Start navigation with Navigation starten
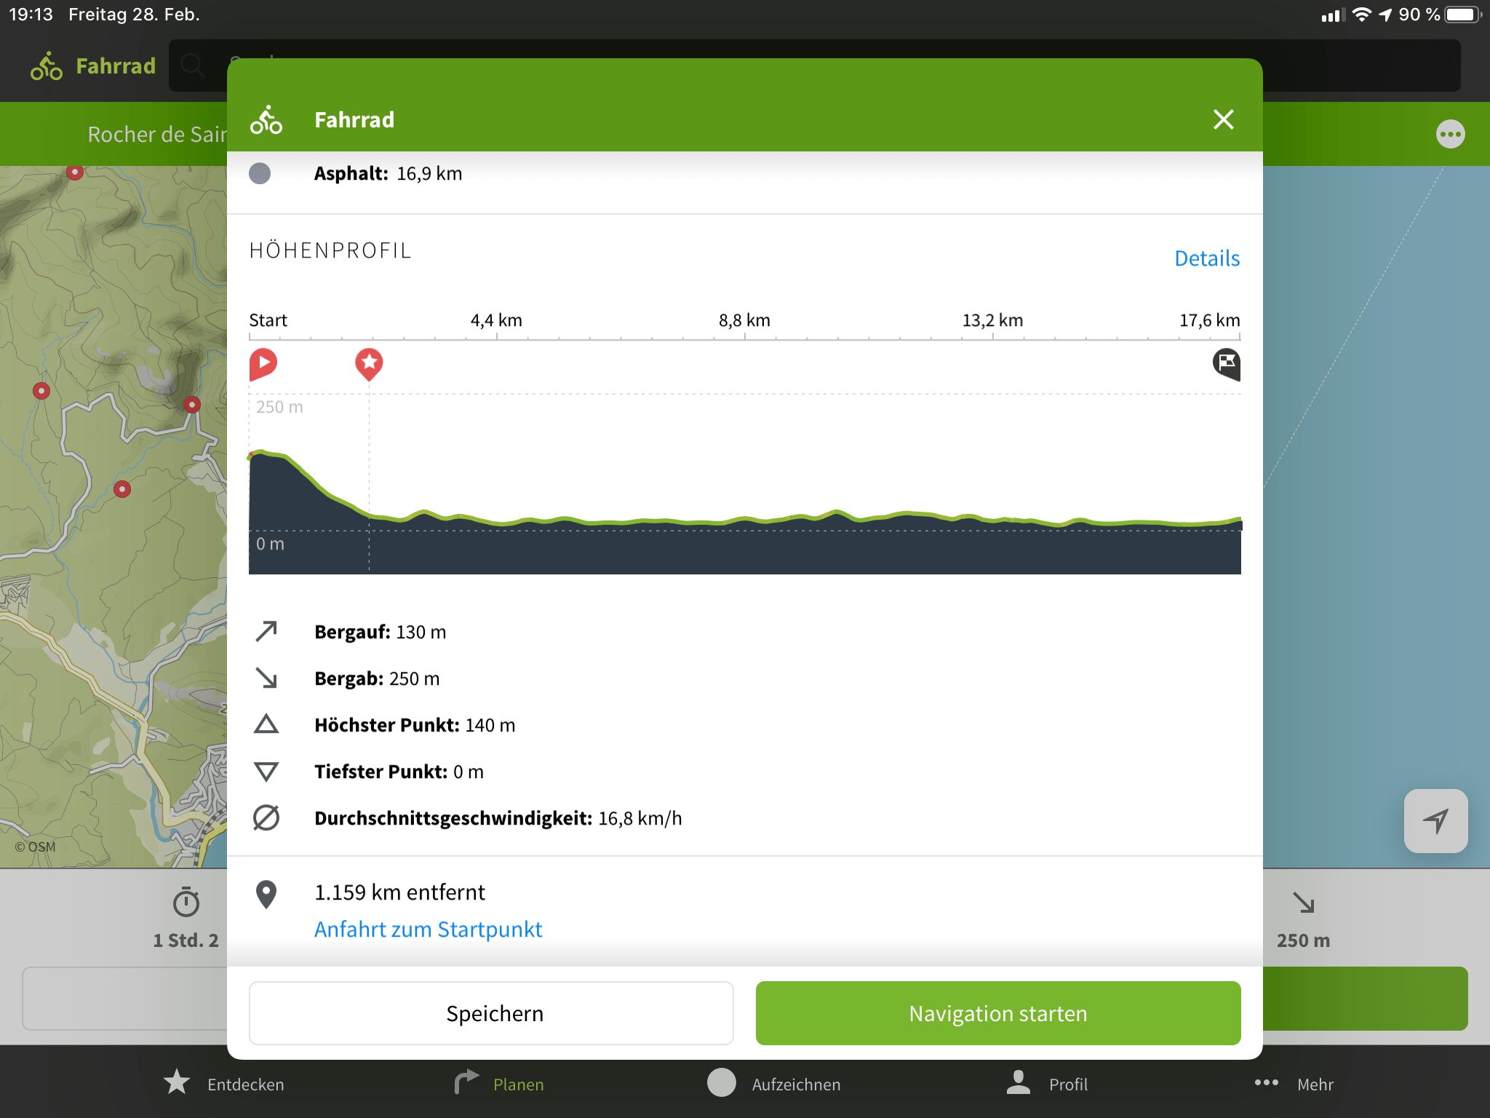 point(998,1013)
